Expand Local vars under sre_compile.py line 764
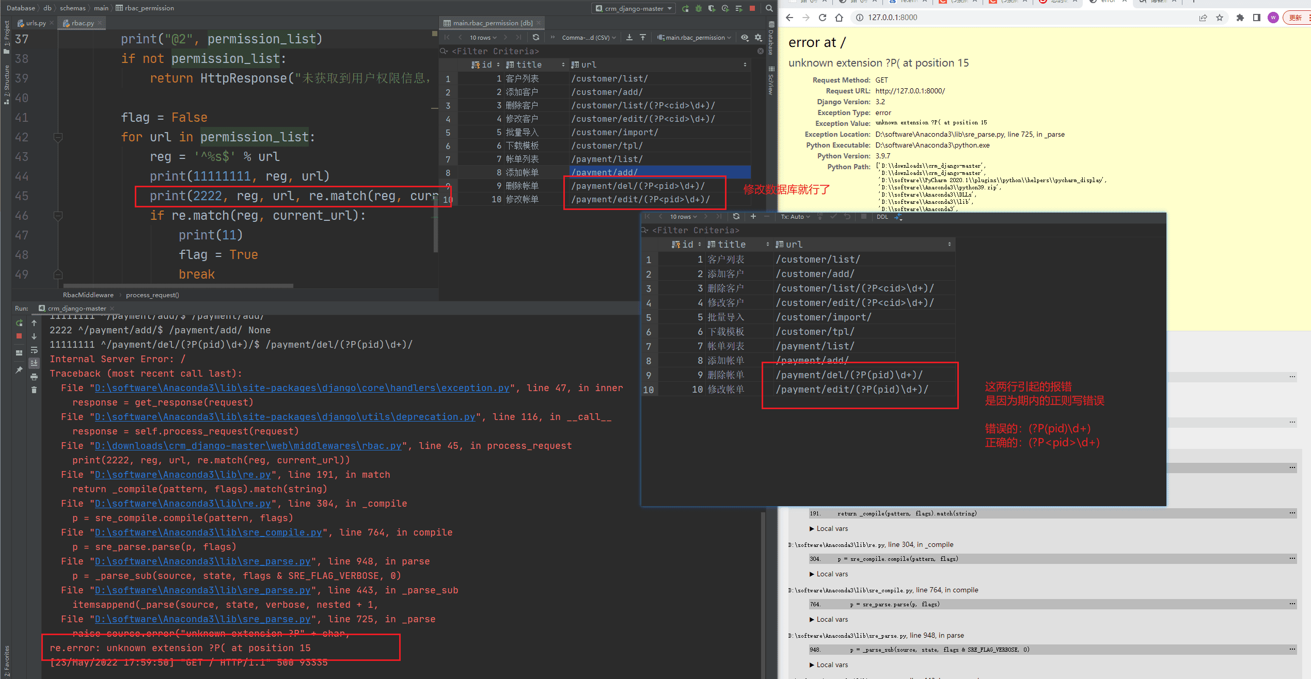The height and width of the screenshot is (679, 1311). 829,619
